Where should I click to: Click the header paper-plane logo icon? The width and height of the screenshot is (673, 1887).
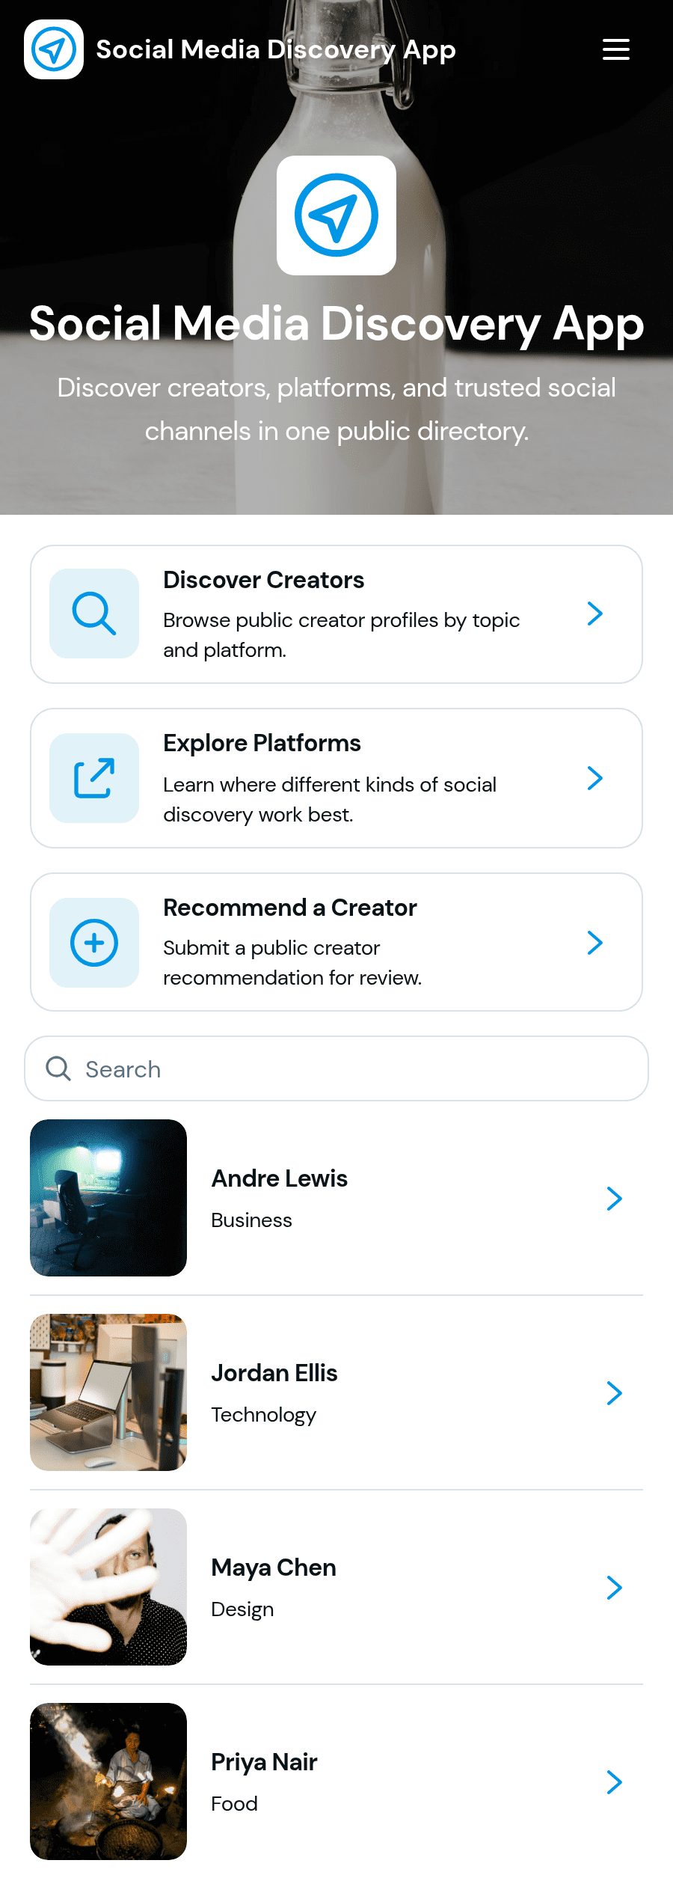(x=54, y=49)
